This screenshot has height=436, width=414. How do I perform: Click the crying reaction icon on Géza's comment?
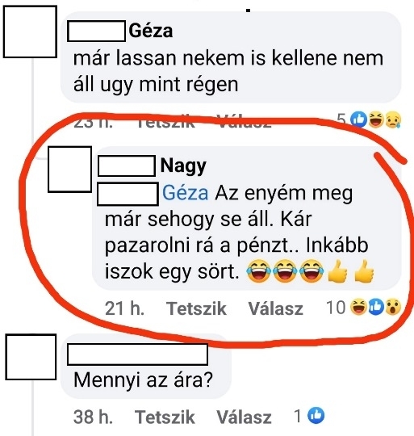[392, 119]
